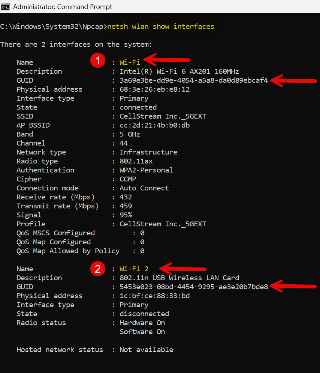
Task: Click the SSID value CellStream Inc._5GEXT
Action: tap(163, 116)
